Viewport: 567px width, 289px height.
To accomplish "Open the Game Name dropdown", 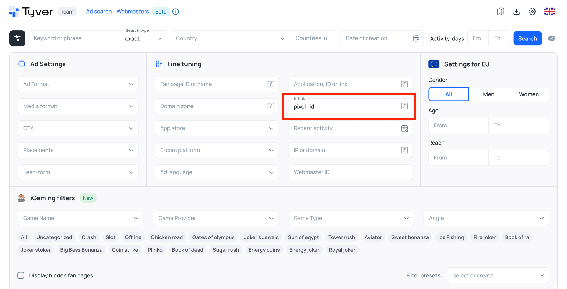I will click(x=81, y=218).
